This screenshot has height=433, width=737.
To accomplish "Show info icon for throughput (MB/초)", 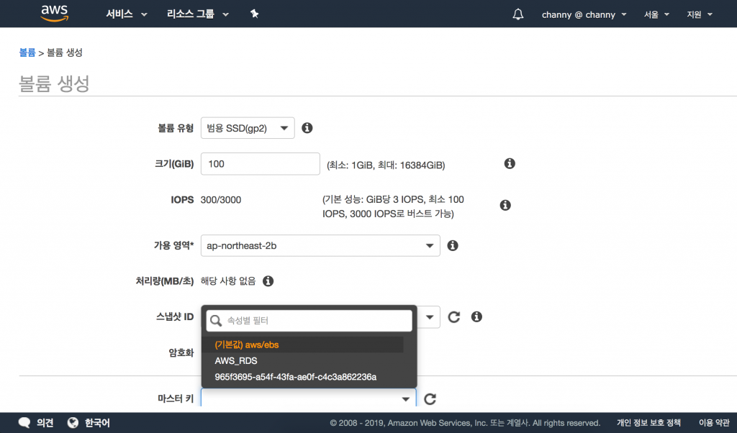I will click(x=268, y=281).
